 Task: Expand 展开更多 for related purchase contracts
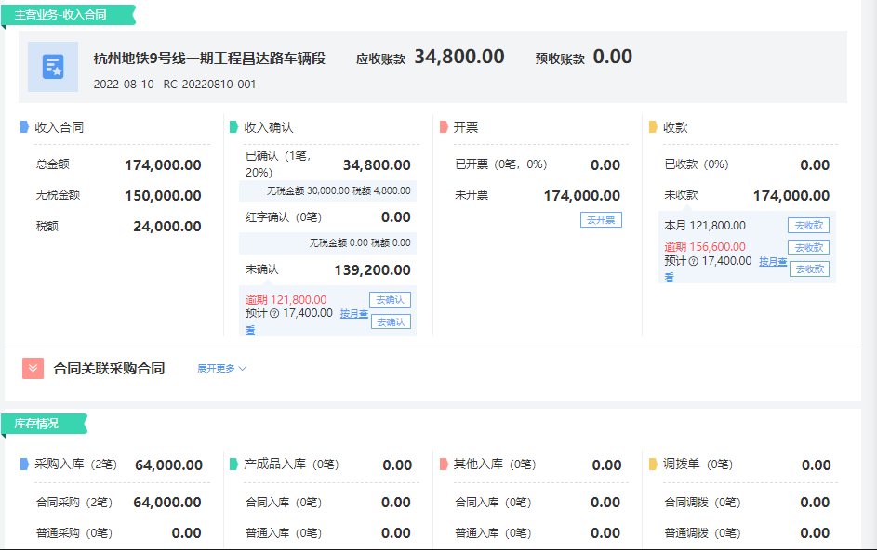click(x=221, y=368)
